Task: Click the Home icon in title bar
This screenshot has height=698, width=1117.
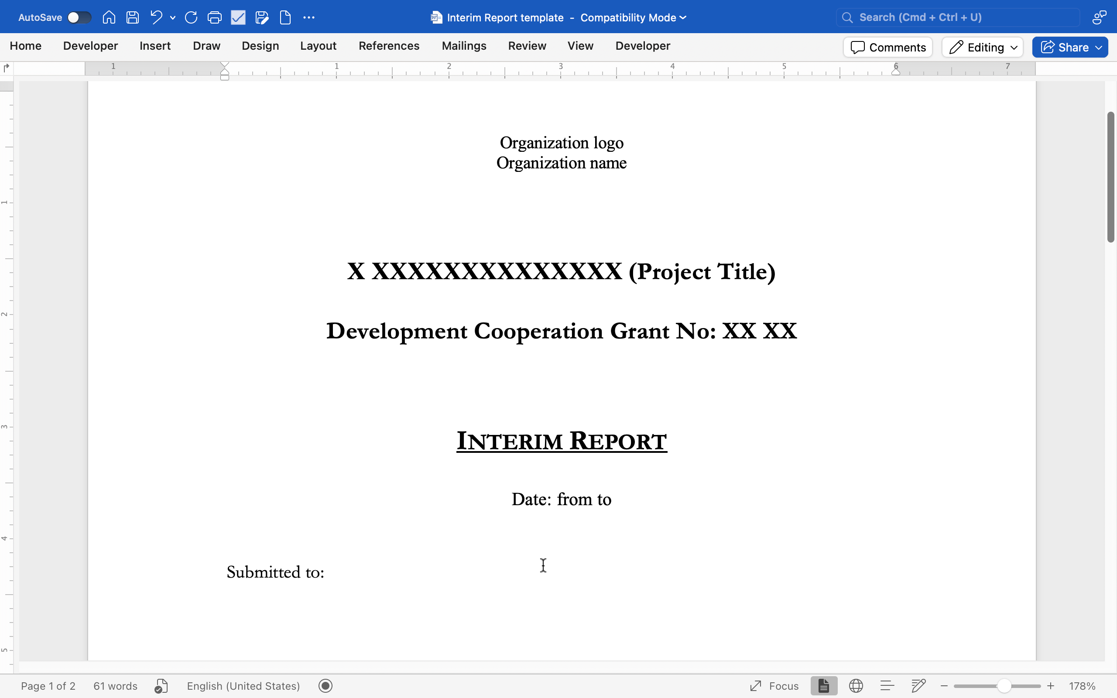Action: click(x=109, y=17)
